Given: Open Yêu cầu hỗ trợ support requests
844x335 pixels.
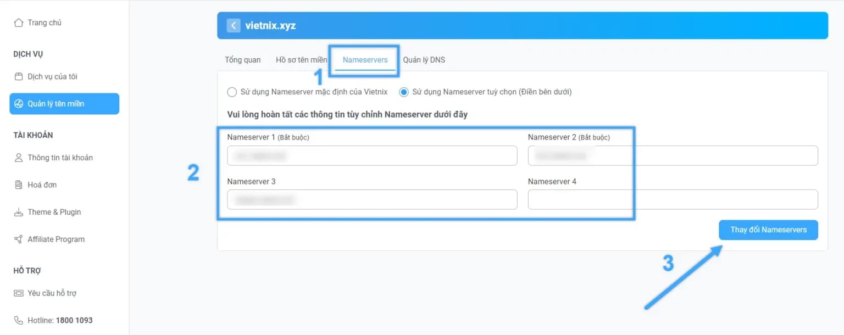Looking at the screenshot, I should [52, 293].
